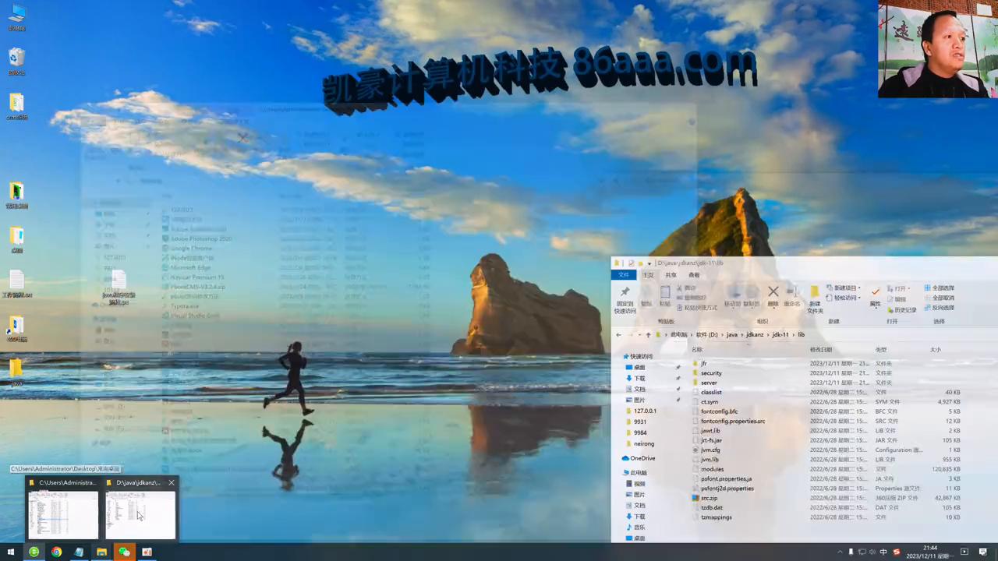Open Properties via the ribbon icon
Viewport: 998px width, 561px height.
point(876,297)
